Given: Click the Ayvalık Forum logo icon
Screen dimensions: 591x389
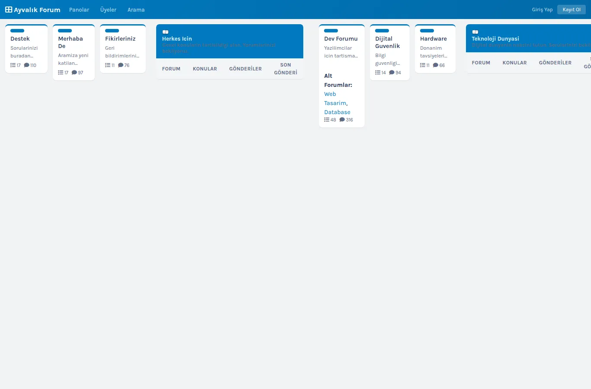Looking at the screenshot, I should click(x=9, y=10).
